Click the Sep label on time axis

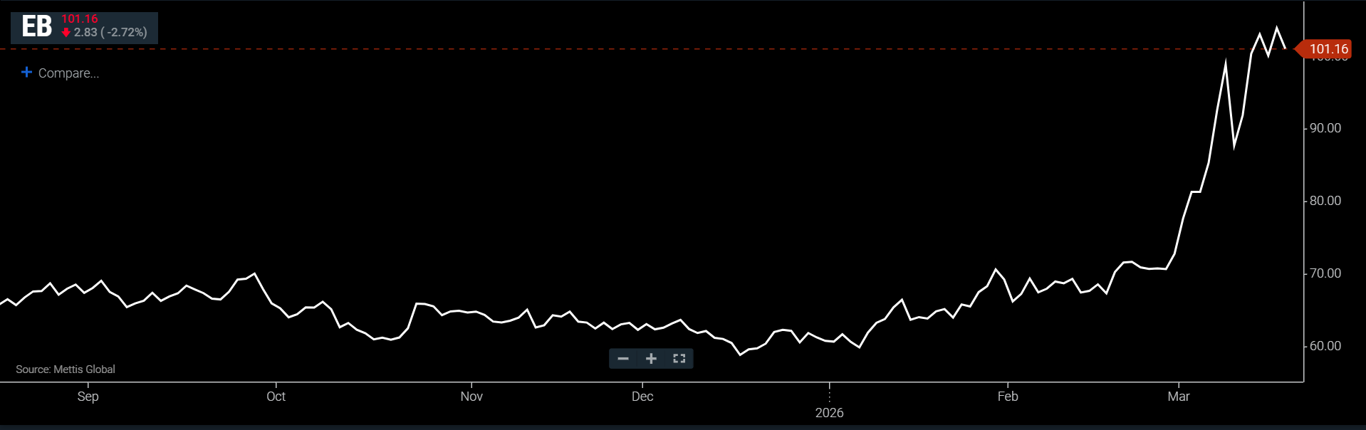[x=88, y=397]
